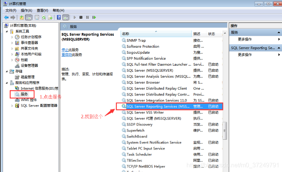Open 更多操作 under 服务 in actions pane
This screenshot has width=282, height=172.
(245, 39)
